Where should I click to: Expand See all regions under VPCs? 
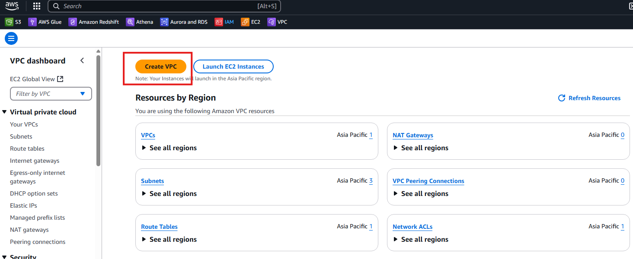pos(169,148)
